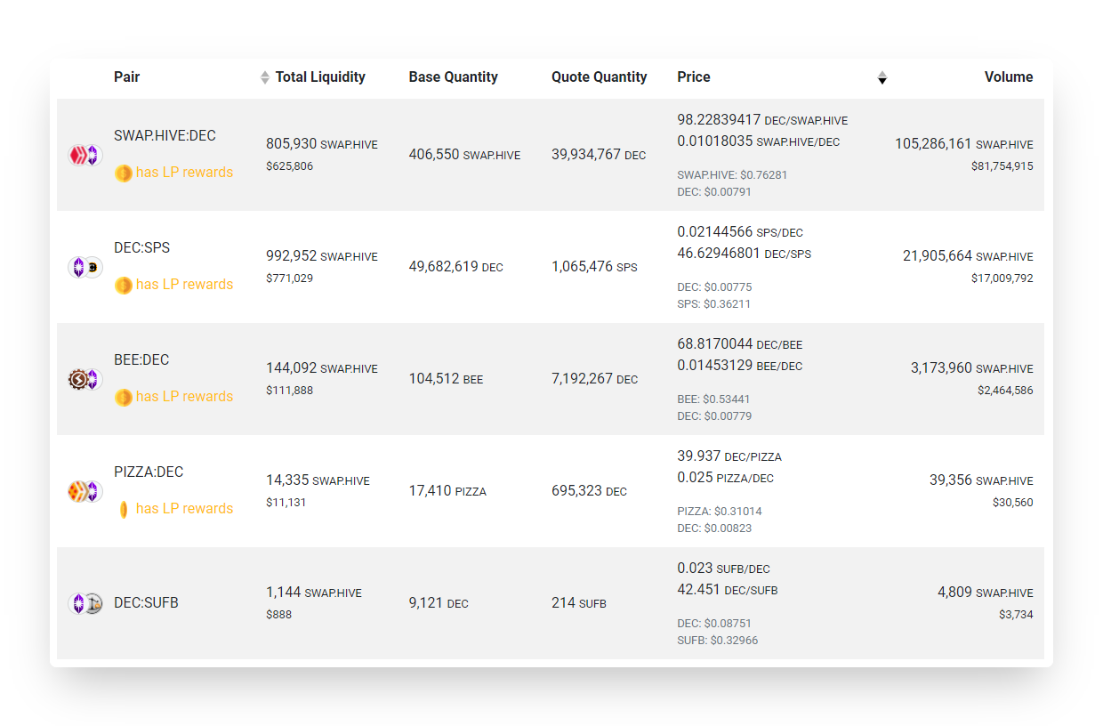Select the SPS: $0.36211 price note
This screenshot has height=726, width=1103.
[x=713, y=304]
